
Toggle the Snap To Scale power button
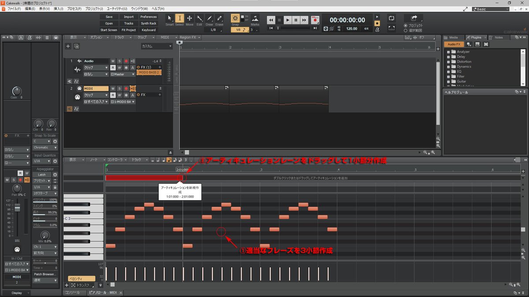tap(55, 141)
